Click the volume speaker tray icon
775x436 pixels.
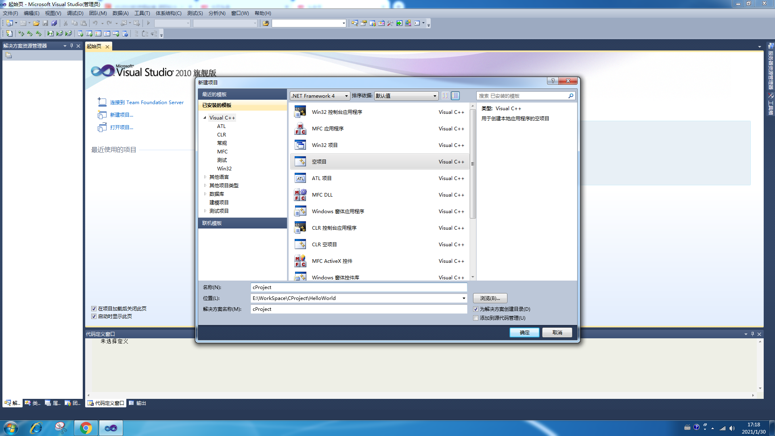pos(732,428)
